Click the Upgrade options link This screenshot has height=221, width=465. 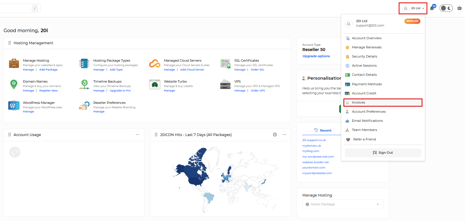[316, 56]
